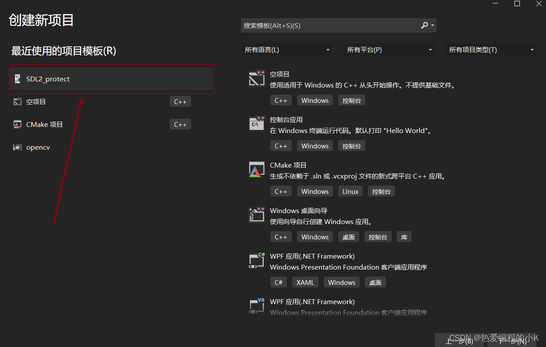Click the 上一步(B) back button
This screenshot has width=546, height=347.
(459, 340)
